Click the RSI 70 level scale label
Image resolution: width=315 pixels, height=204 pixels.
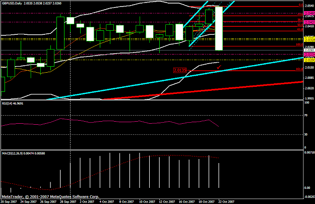[x=306, y=116]
